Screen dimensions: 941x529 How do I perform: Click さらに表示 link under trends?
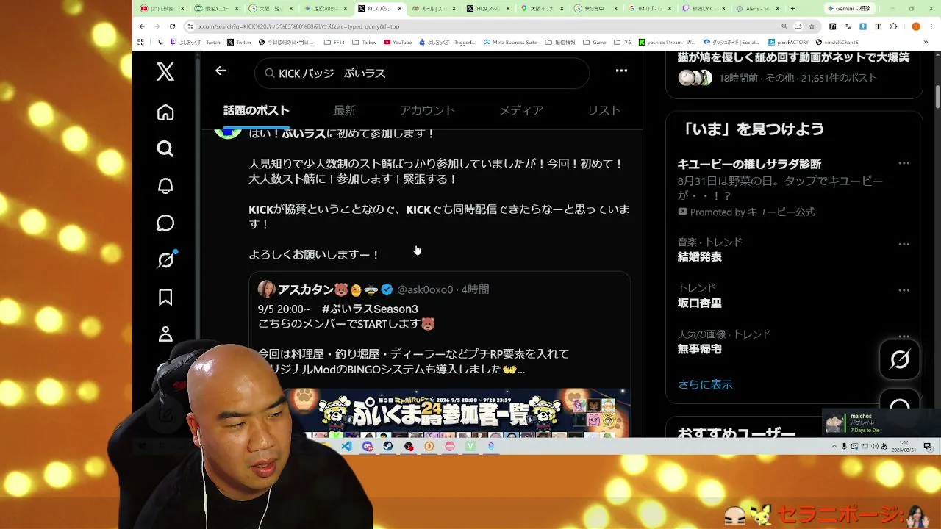(x=705, y=384)
